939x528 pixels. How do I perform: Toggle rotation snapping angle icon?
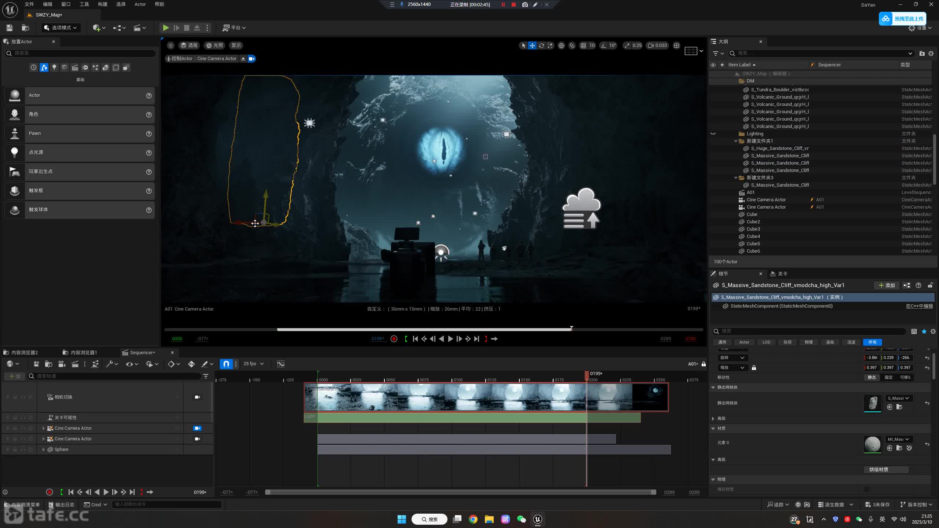[x=603, y=45]
